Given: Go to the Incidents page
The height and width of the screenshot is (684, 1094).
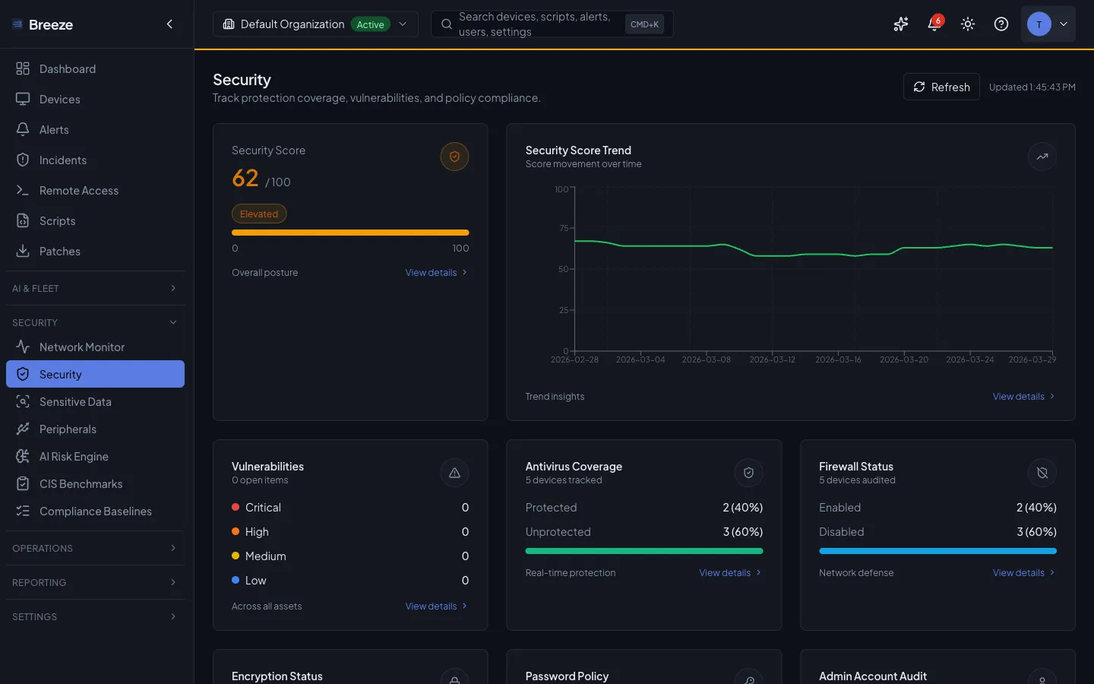Looking at the screenshot, I should tap(63, 160).
